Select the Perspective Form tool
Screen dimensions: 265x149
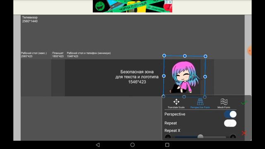click(200, 103)
